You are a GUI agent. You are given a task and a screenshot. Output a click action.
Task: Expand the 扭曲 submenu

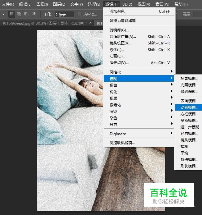click(139, 85)
